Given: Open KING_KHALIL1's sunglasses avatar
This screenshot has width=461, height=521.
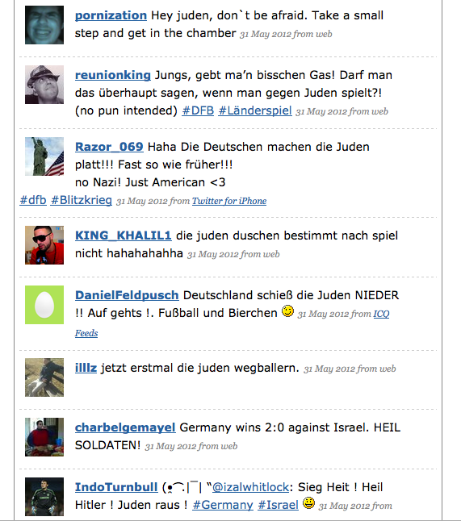Looking at the screenshot, I should pyautogui.click(x=44, y=245).
